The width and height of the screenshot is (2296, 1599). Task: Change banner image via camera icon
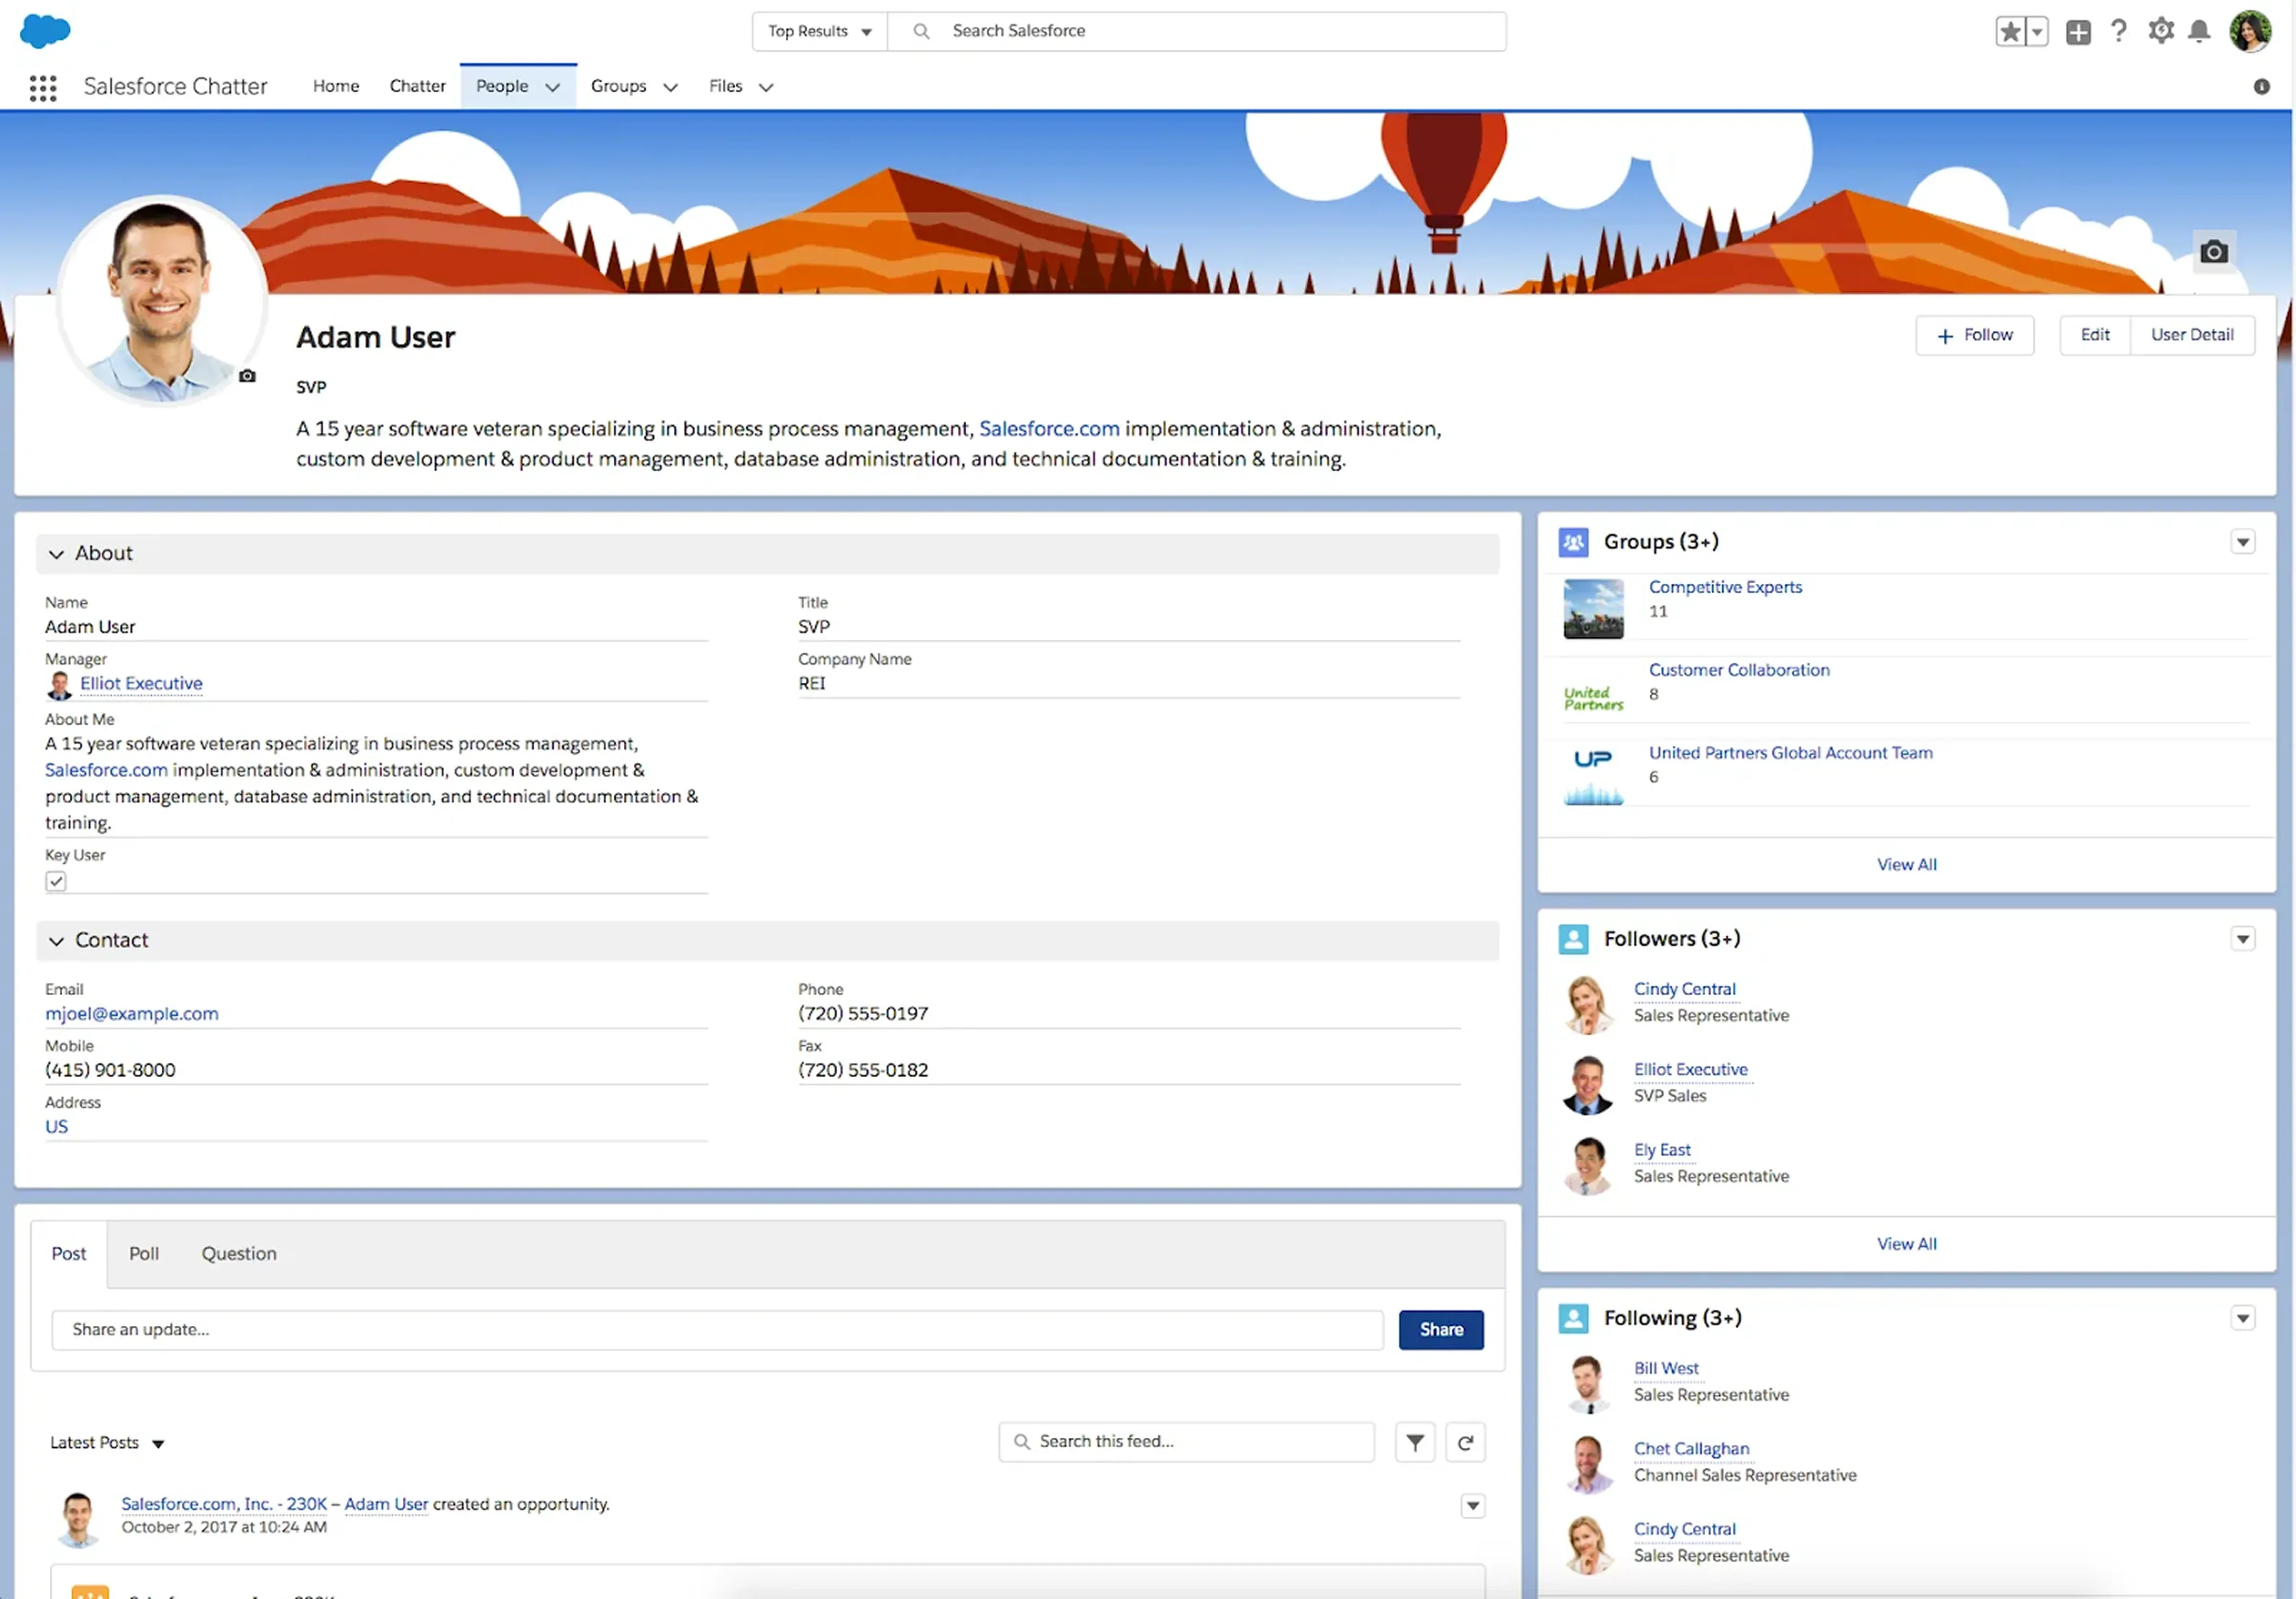2214,252
